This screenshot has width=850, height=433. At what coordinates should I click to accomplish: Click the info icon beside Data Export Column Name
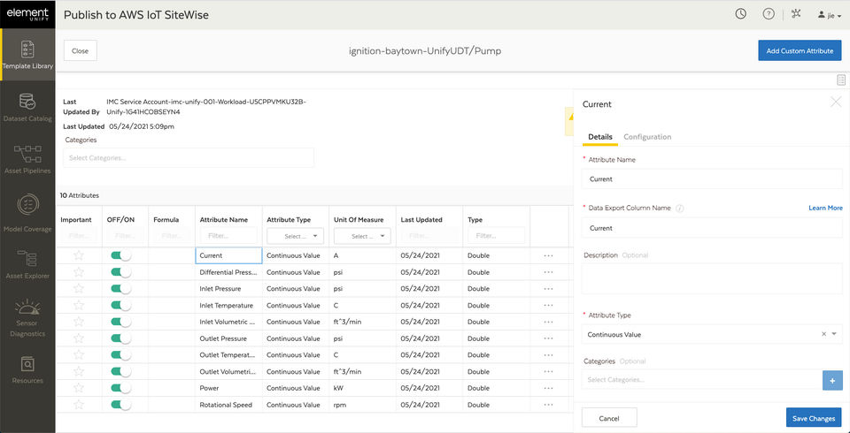coord(679,209)
